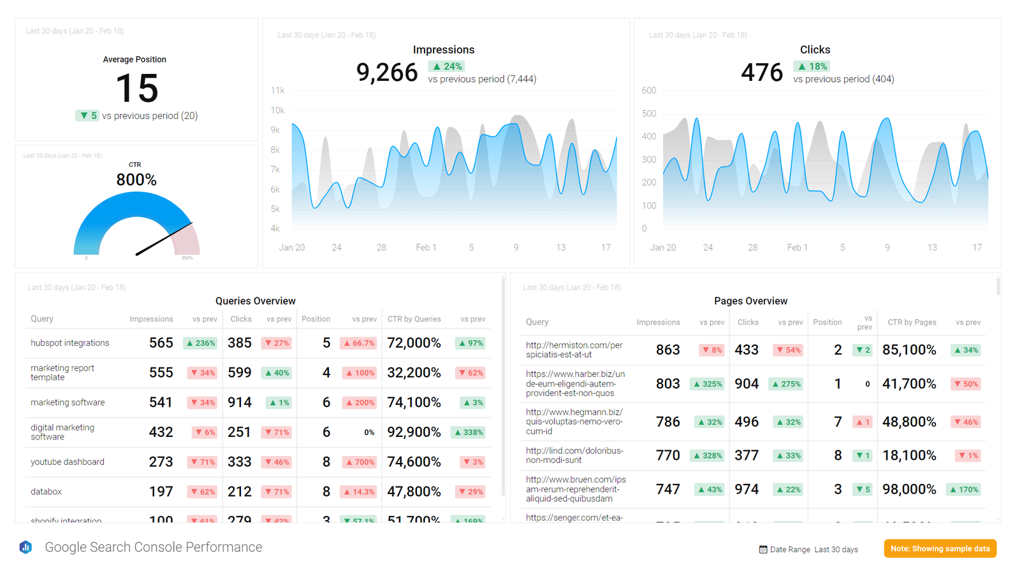1020x568 pixels.
Task: Click the 338% CTR badge for digital marketing software
Action: pyautogui.click(x=468, y=432)
